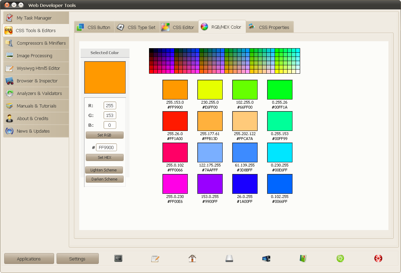Choose the light blue #7AAFFF swatch
Screen dimensions: 401x273
(210, 153)
